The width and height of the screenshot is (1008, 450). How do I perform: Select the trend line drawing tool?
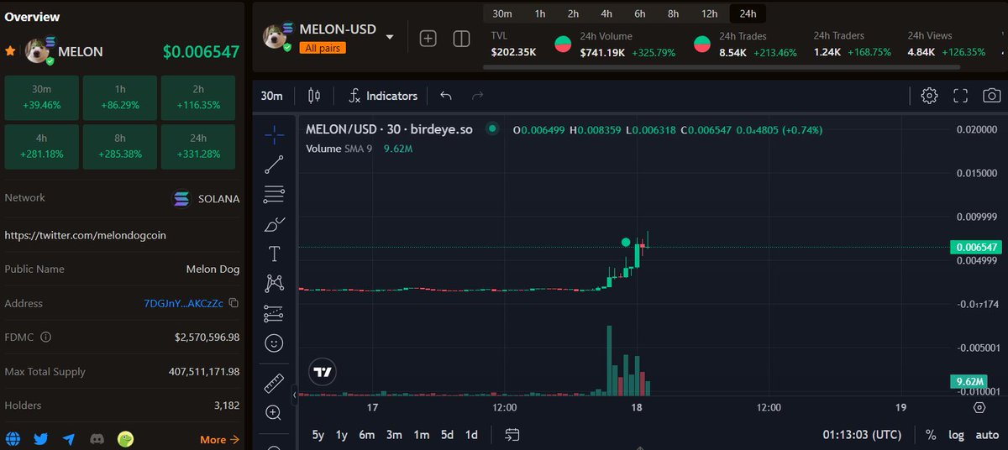point(274,164)
